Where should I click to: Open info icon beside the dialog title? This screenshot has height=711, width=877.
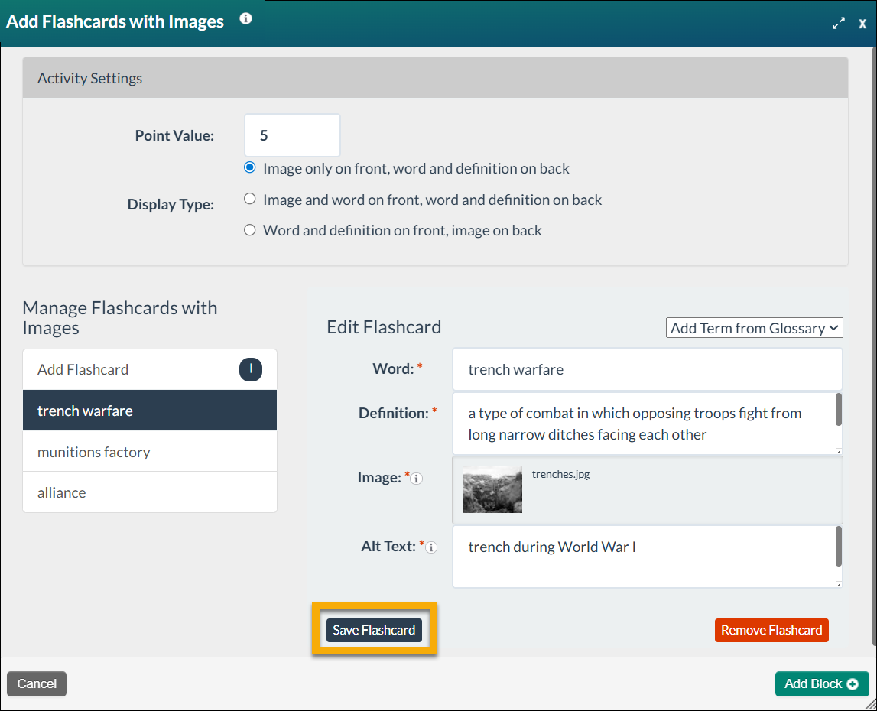coord(245,18)
